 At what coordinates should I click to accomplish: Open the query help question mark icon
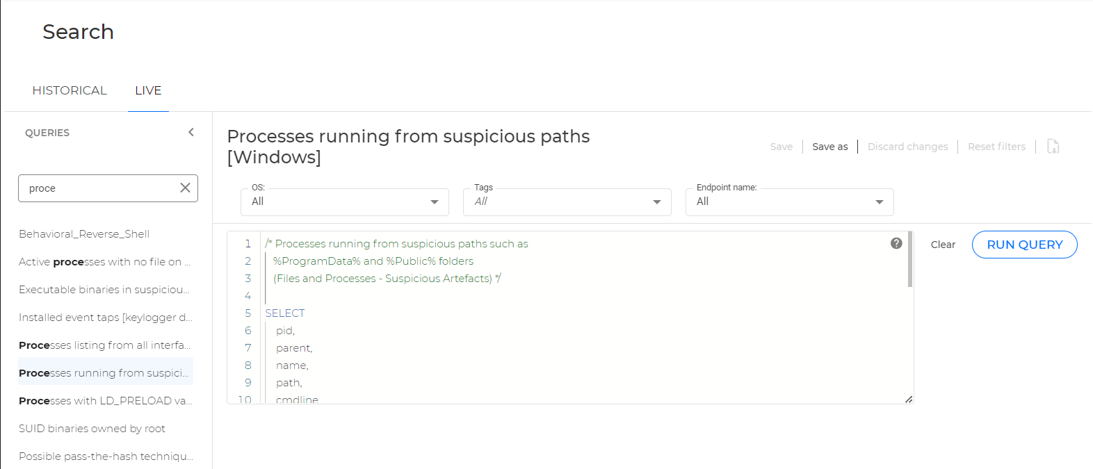click(x=896, y=243)
